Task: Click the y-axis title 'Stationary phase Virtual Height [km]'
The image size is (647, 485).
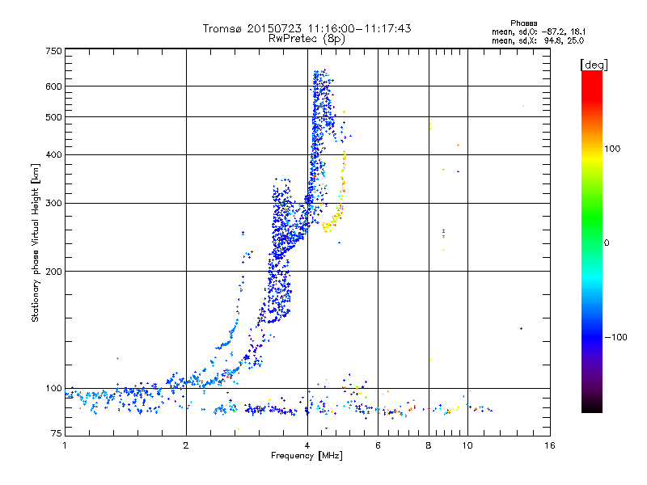Action: tap(35, 242)
